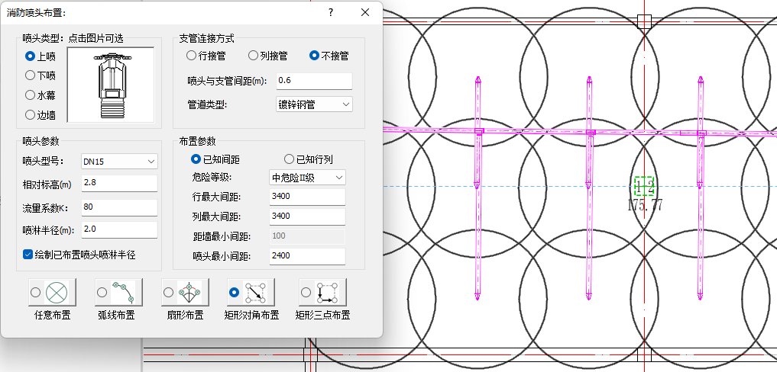777x372 pixels.
Task: Close the 消防喷头布置 dialog
Action: point(365,12)
